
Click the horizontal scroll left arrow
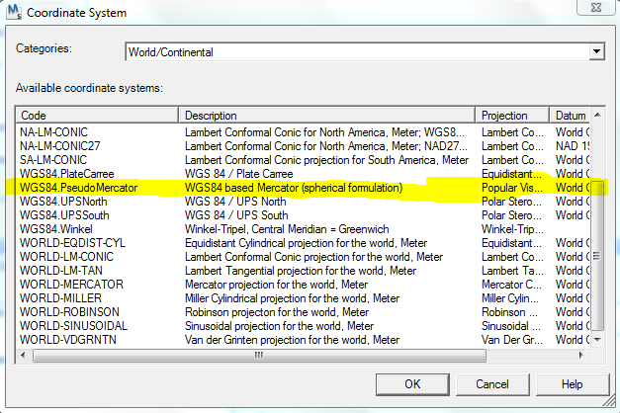pos(23,356)
